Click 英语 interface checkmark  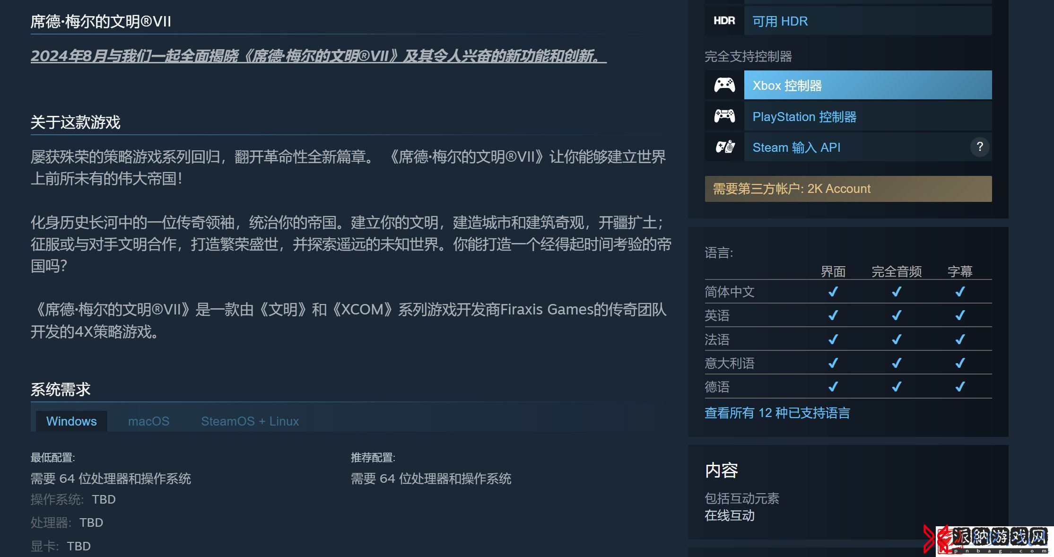(x=833, y=315)
